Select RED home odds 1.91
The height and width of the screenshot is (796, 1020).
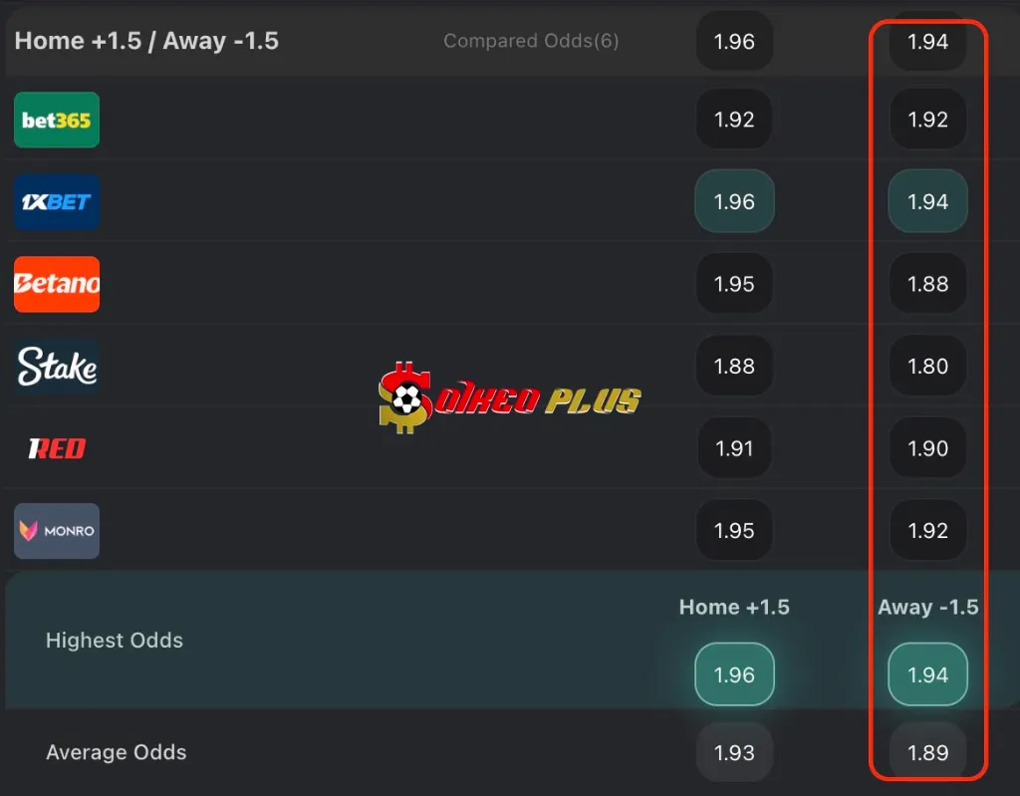pyautogui.click(x=734, y=447)
